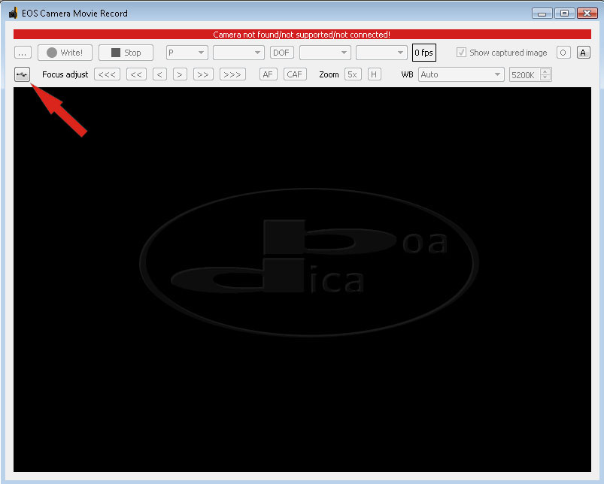
Task: Open the shooting mode P dropdown
Action: [187, 53]
